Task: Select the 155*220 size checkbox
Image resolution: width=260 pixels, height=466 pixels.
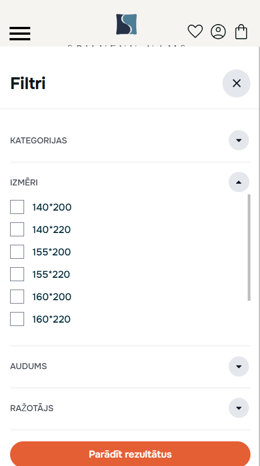Action: [17, 274]
